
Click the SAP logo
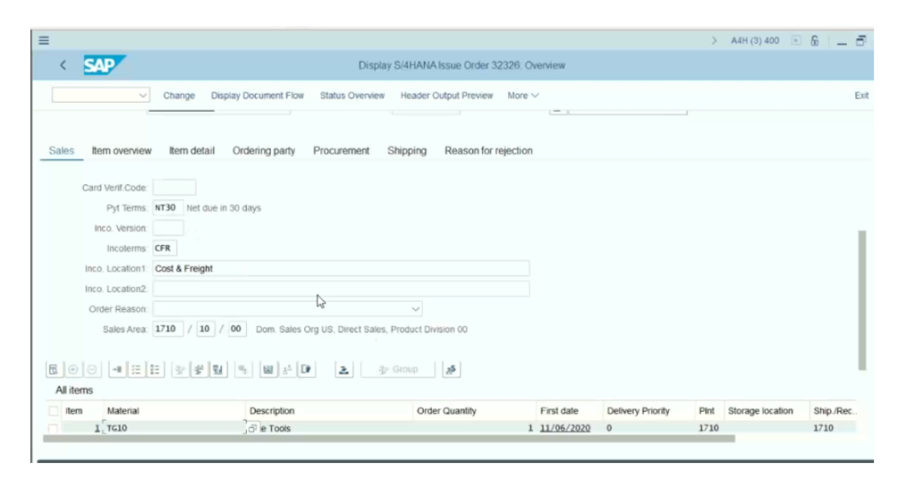click(x=104, y=66)
